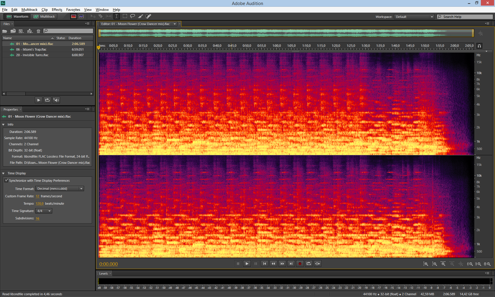
Task: Select the Marquee Selection tool
Action: click(x=125, y=16)
